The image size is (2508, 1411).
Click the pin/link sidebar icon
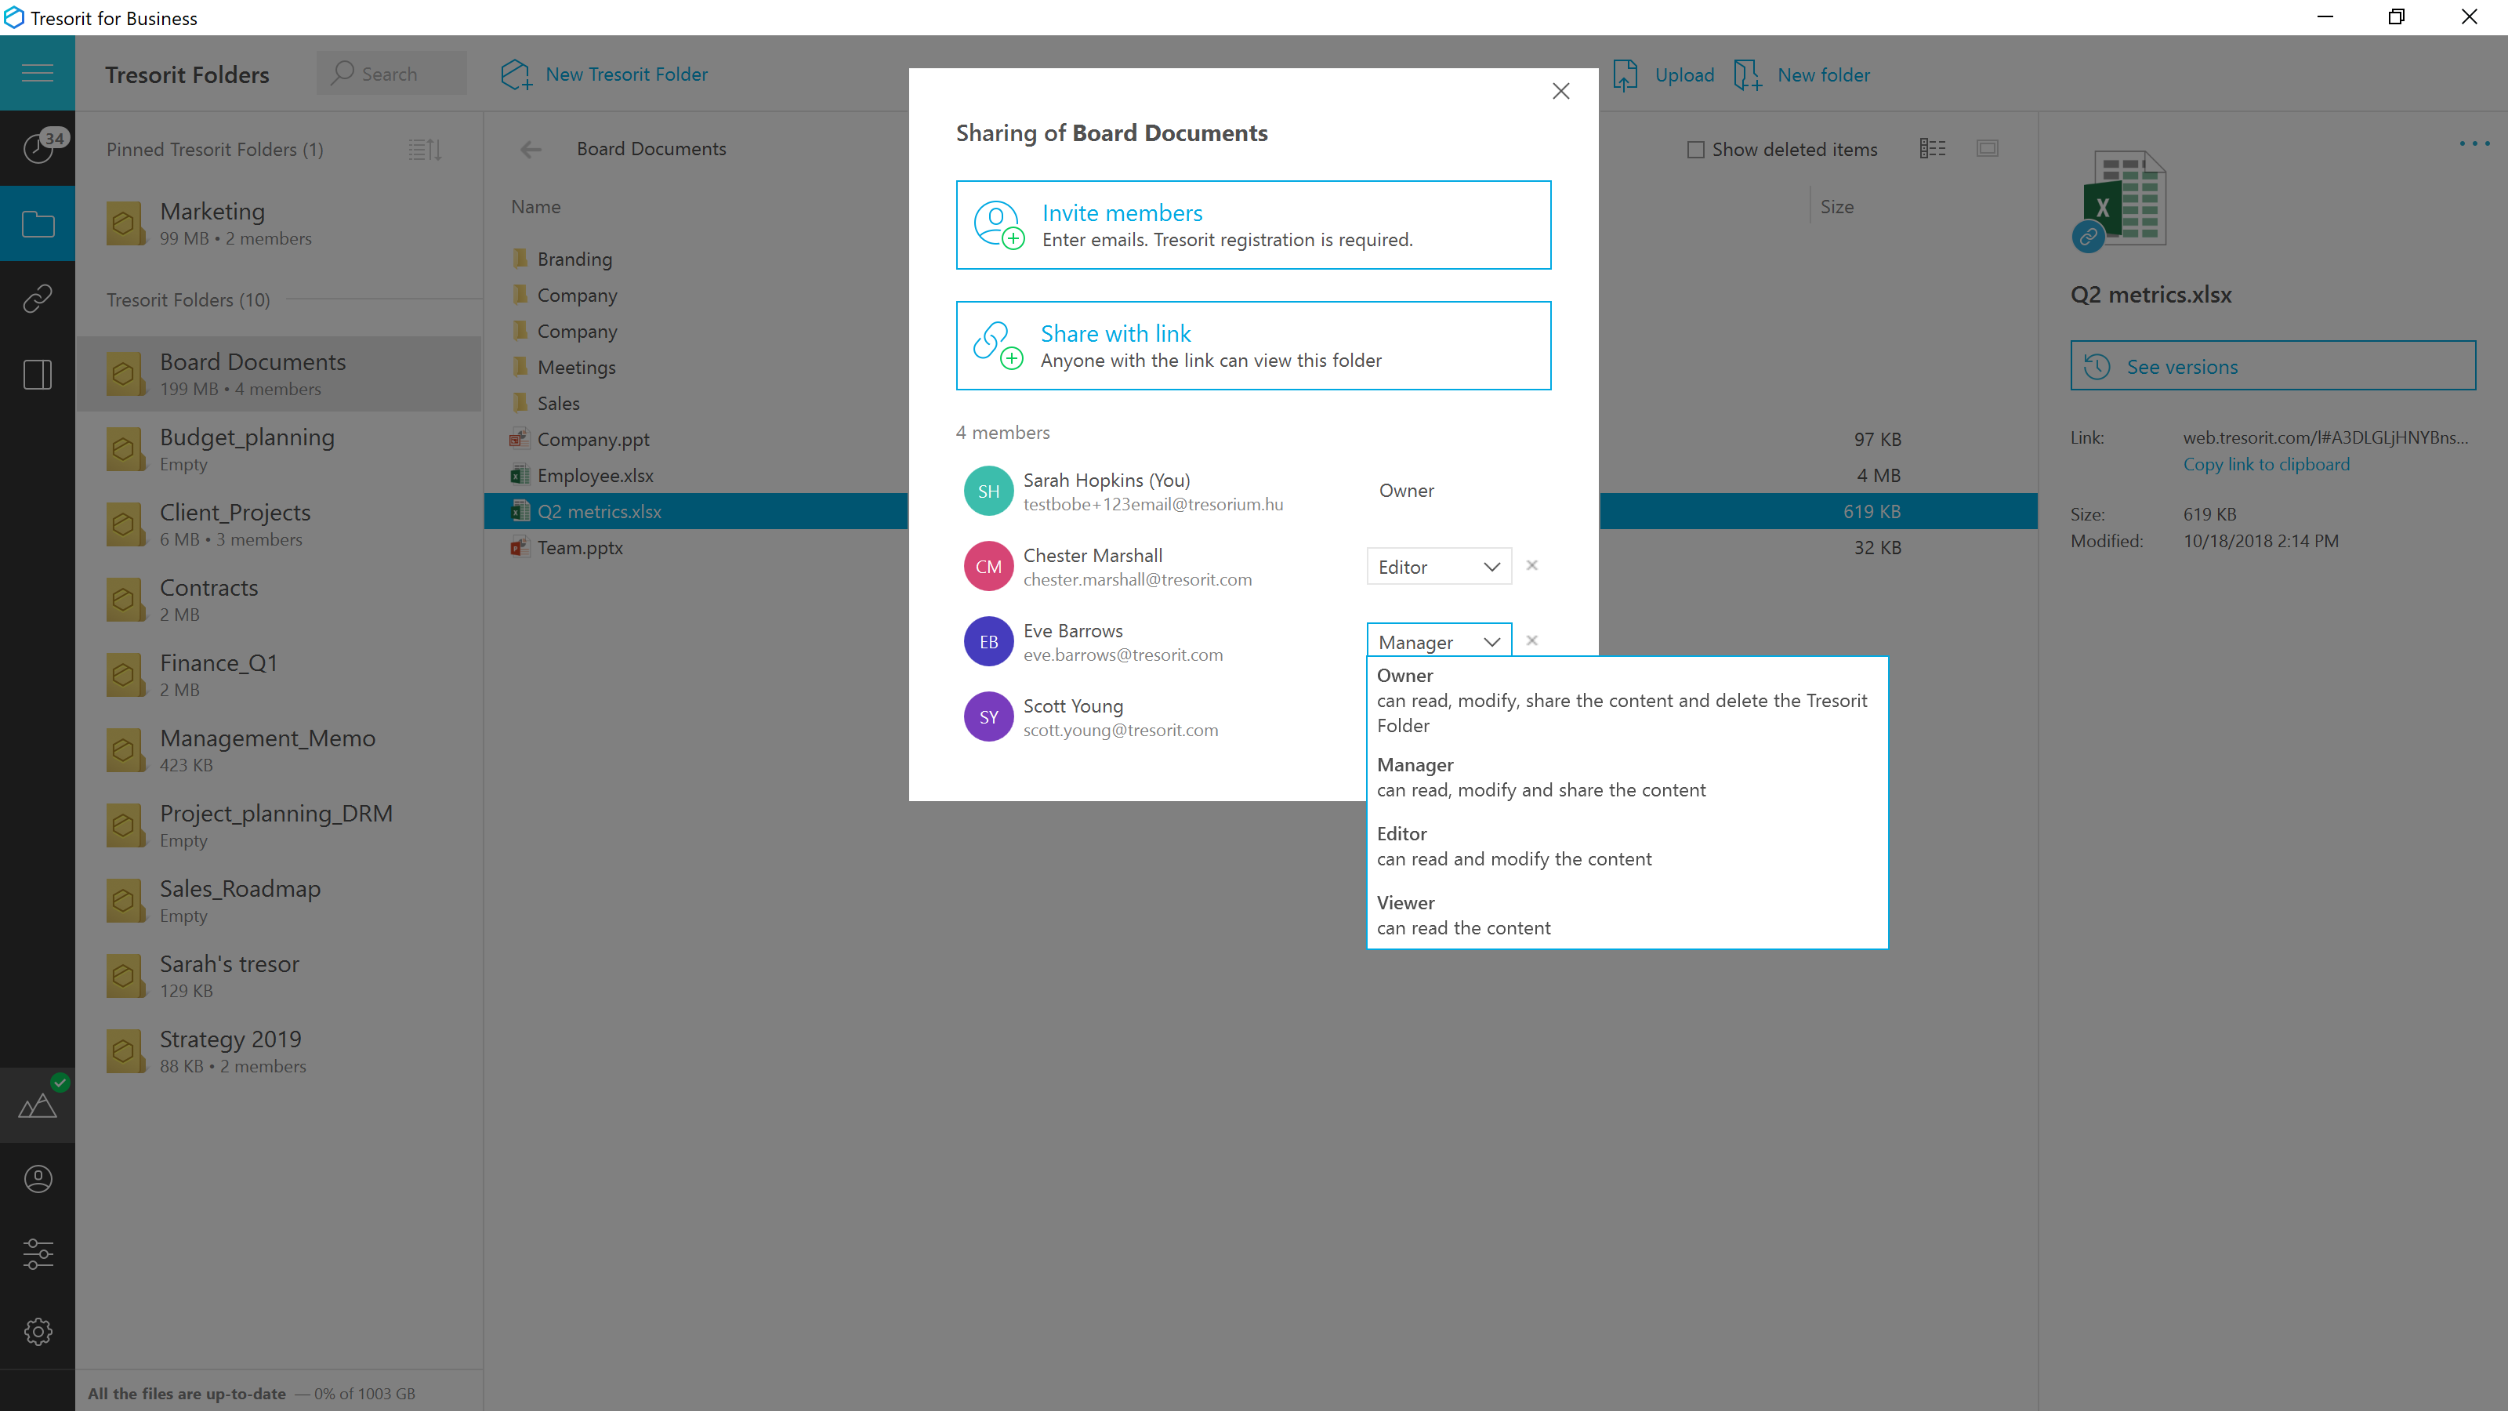[38, 298]
